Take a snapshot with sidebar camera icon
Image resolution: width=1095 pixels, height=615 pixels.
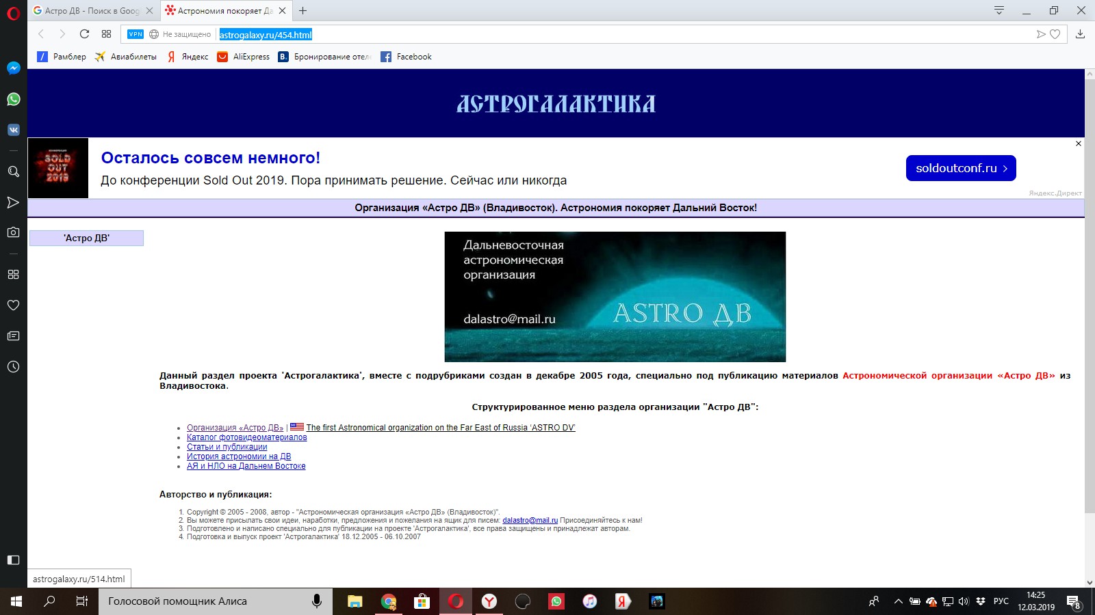coord(13,232)
